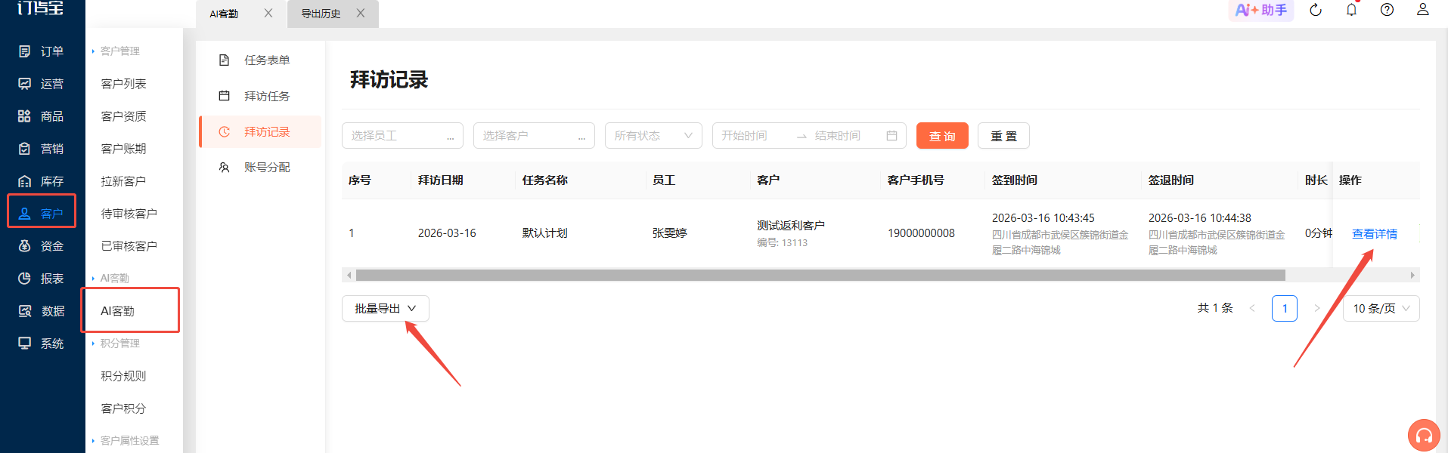Click the refresh icon in top bar
This screenshot has width=1448, height=453.
tap(1316, 10)
